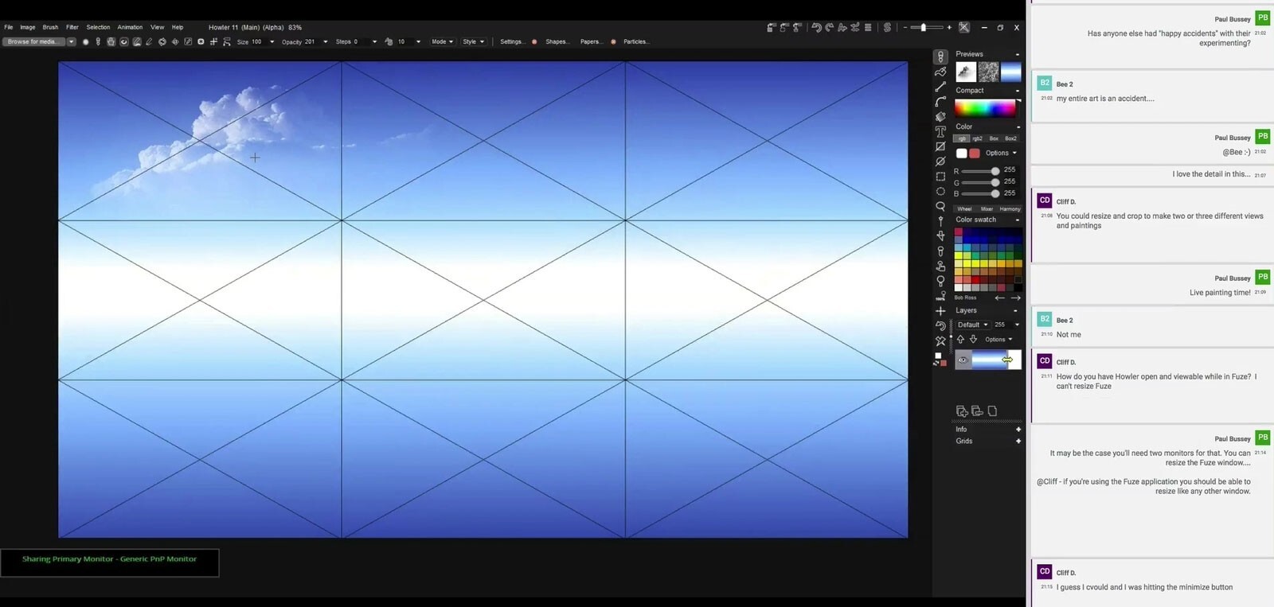
Task: Open the Shapes panel button
Action: [x=557, y=41]
